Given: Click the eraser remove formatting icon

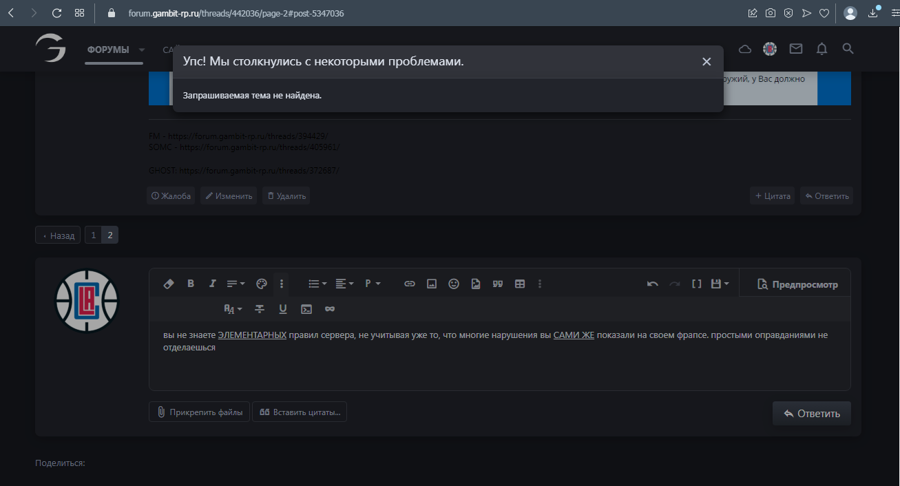Looking at the screenshot, I should coord(168,284).
